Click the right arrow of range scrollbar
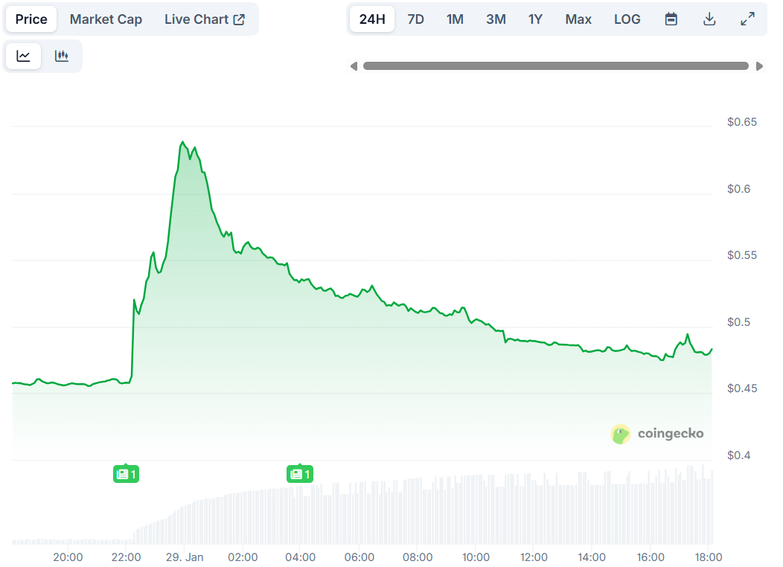The image size is (783, 567). [x=759, y=66]
